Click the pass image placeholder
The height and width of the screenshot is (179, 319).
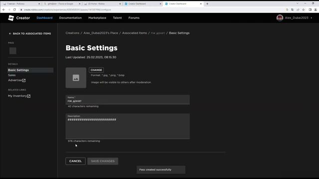(76, 78)
